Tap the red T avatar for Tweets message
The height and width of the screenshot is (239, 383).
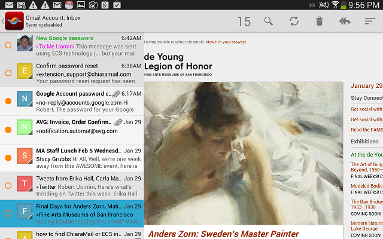25,183
